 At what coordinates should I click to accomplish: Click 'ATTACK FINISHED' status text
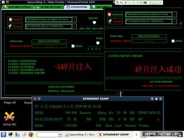(x=161, y=82)
